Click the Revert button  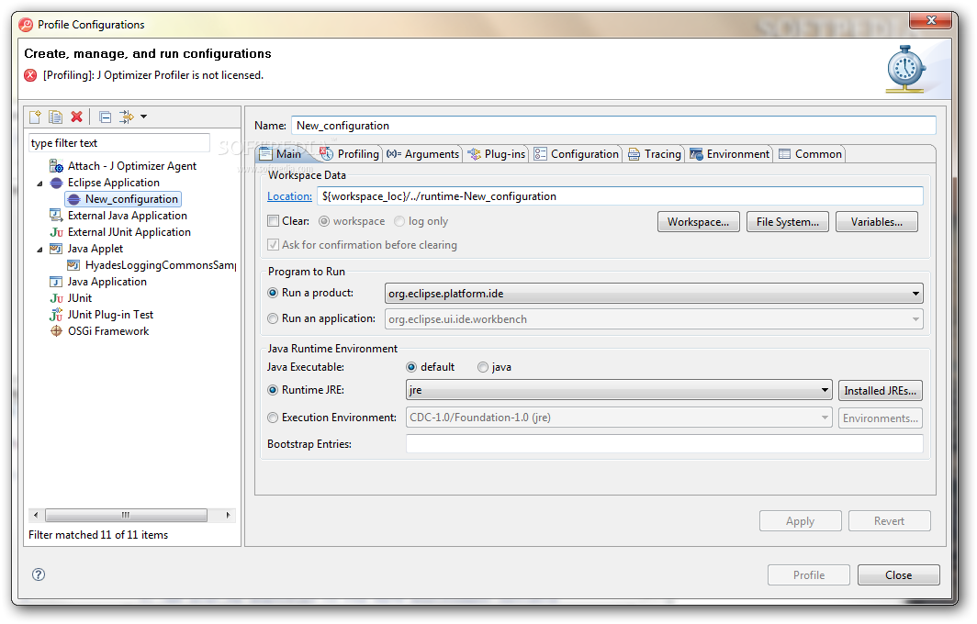(889, 520)
